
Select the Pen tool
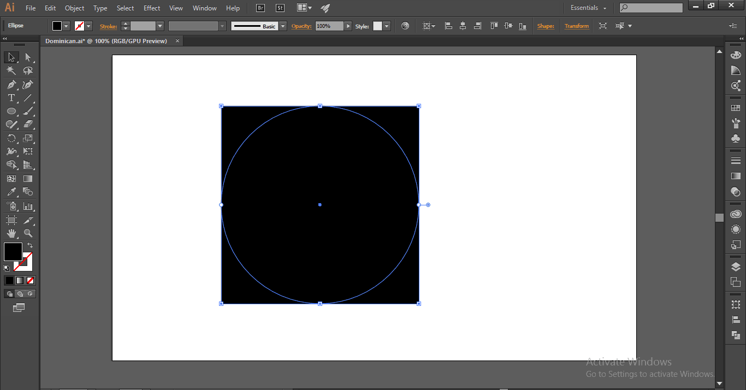[x=11, y=85]
